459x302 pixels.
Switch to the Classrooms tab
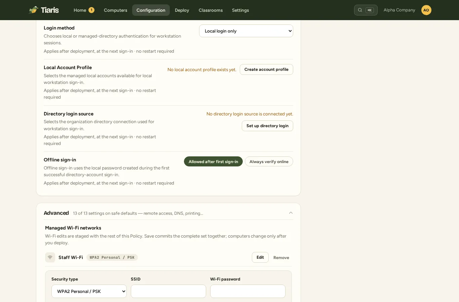click(x=211, y=10)
